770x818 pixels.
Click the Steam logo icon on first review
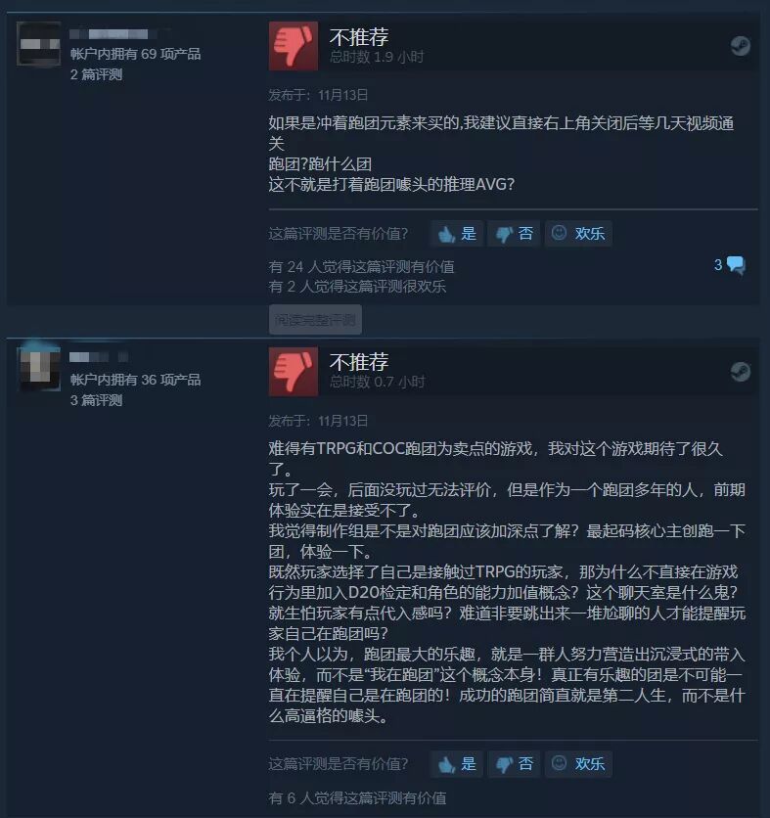741,46
